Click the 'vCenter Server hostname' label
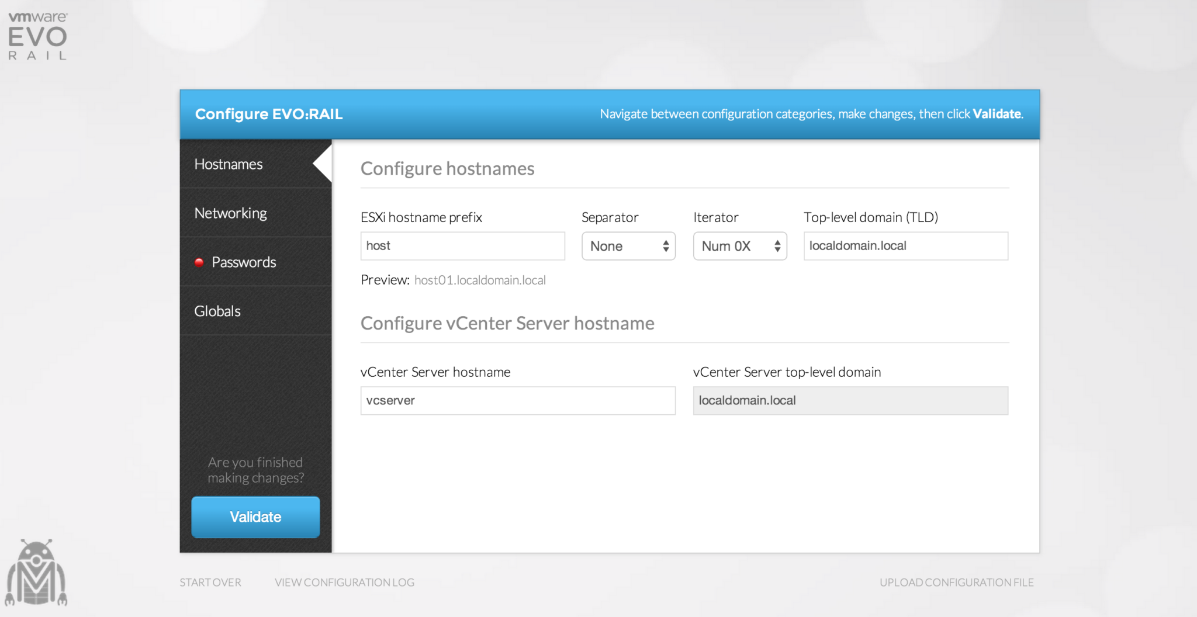Viewport: 1197px width, 617px height. tap(435, 372)
